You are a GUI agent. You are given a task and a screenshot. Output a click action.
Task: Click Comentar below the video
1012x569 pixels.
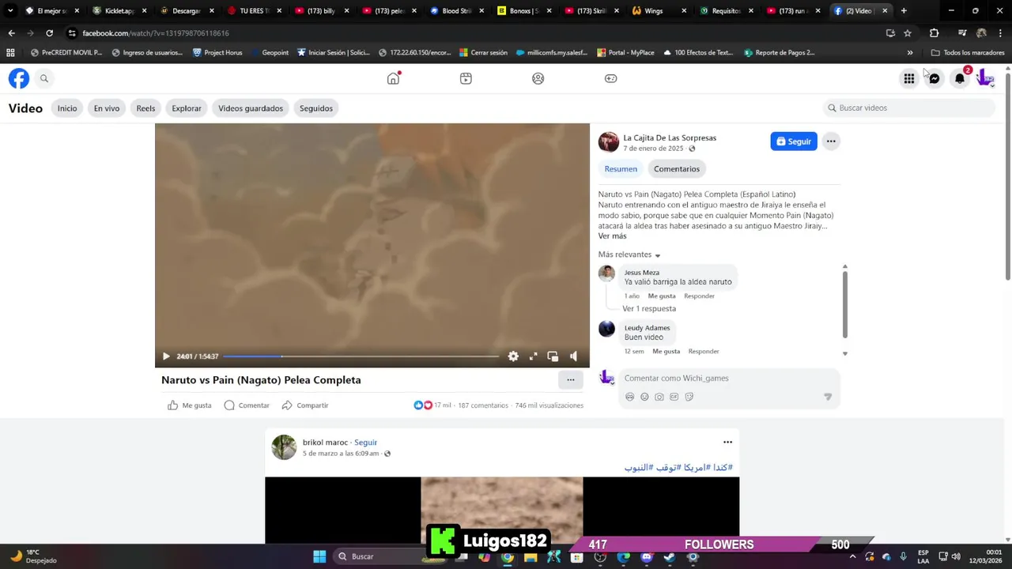pyautogui.click(x=247, y=405)
